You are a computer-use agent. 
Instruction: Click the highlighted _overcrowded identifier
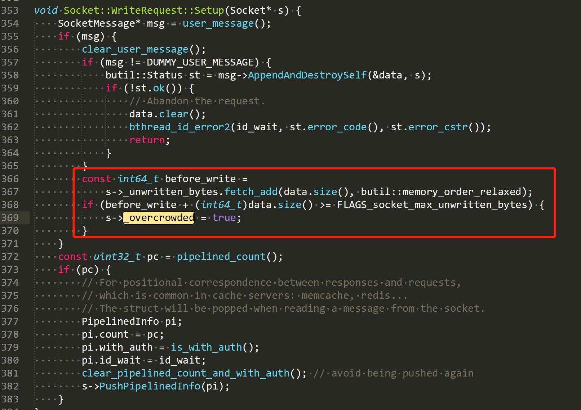point(159,217)
